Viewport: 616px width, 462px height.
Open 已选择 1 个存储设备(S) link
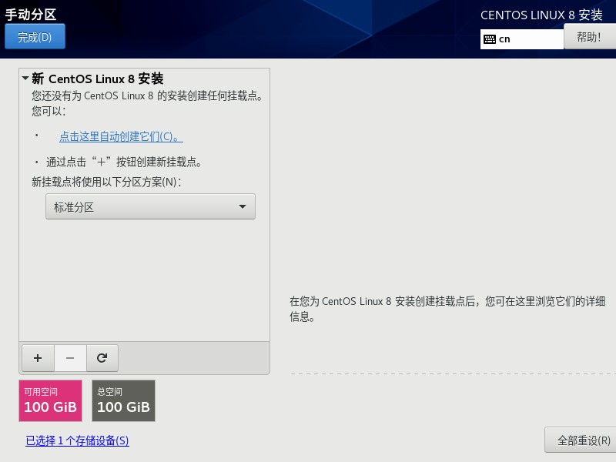pyautogui.click(x=77, y=440)
